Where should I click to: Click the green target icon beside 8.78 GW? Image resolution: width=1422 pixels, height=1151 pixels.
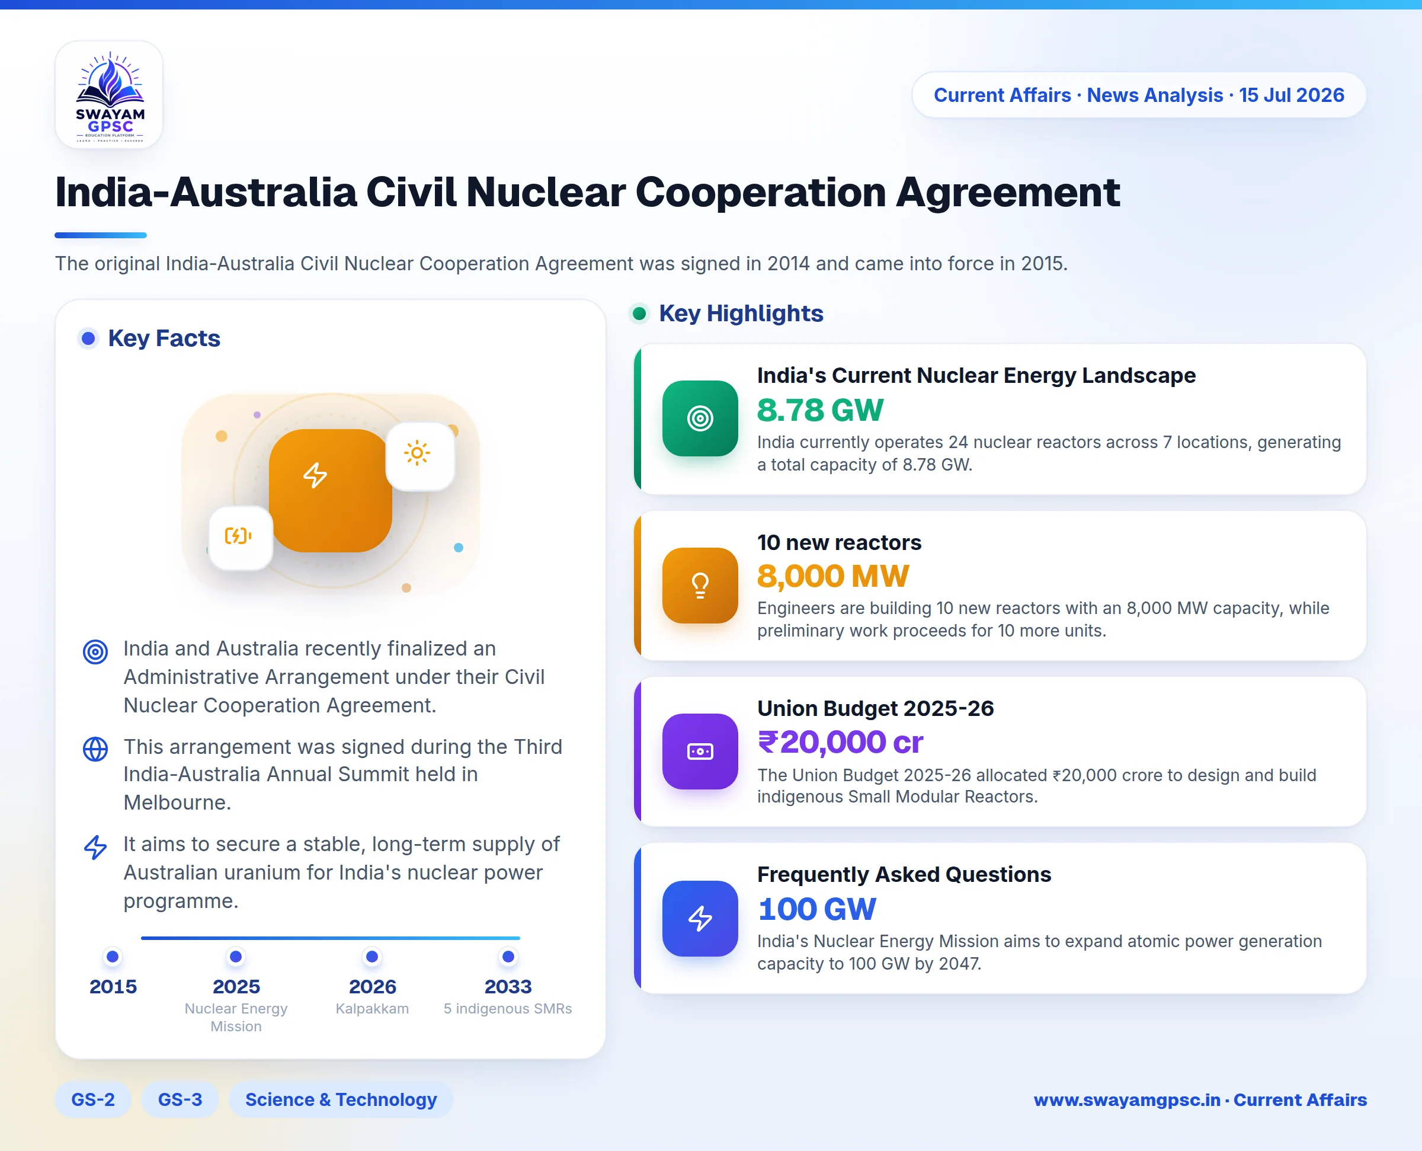pyautogui.click(x=700, y=418)
